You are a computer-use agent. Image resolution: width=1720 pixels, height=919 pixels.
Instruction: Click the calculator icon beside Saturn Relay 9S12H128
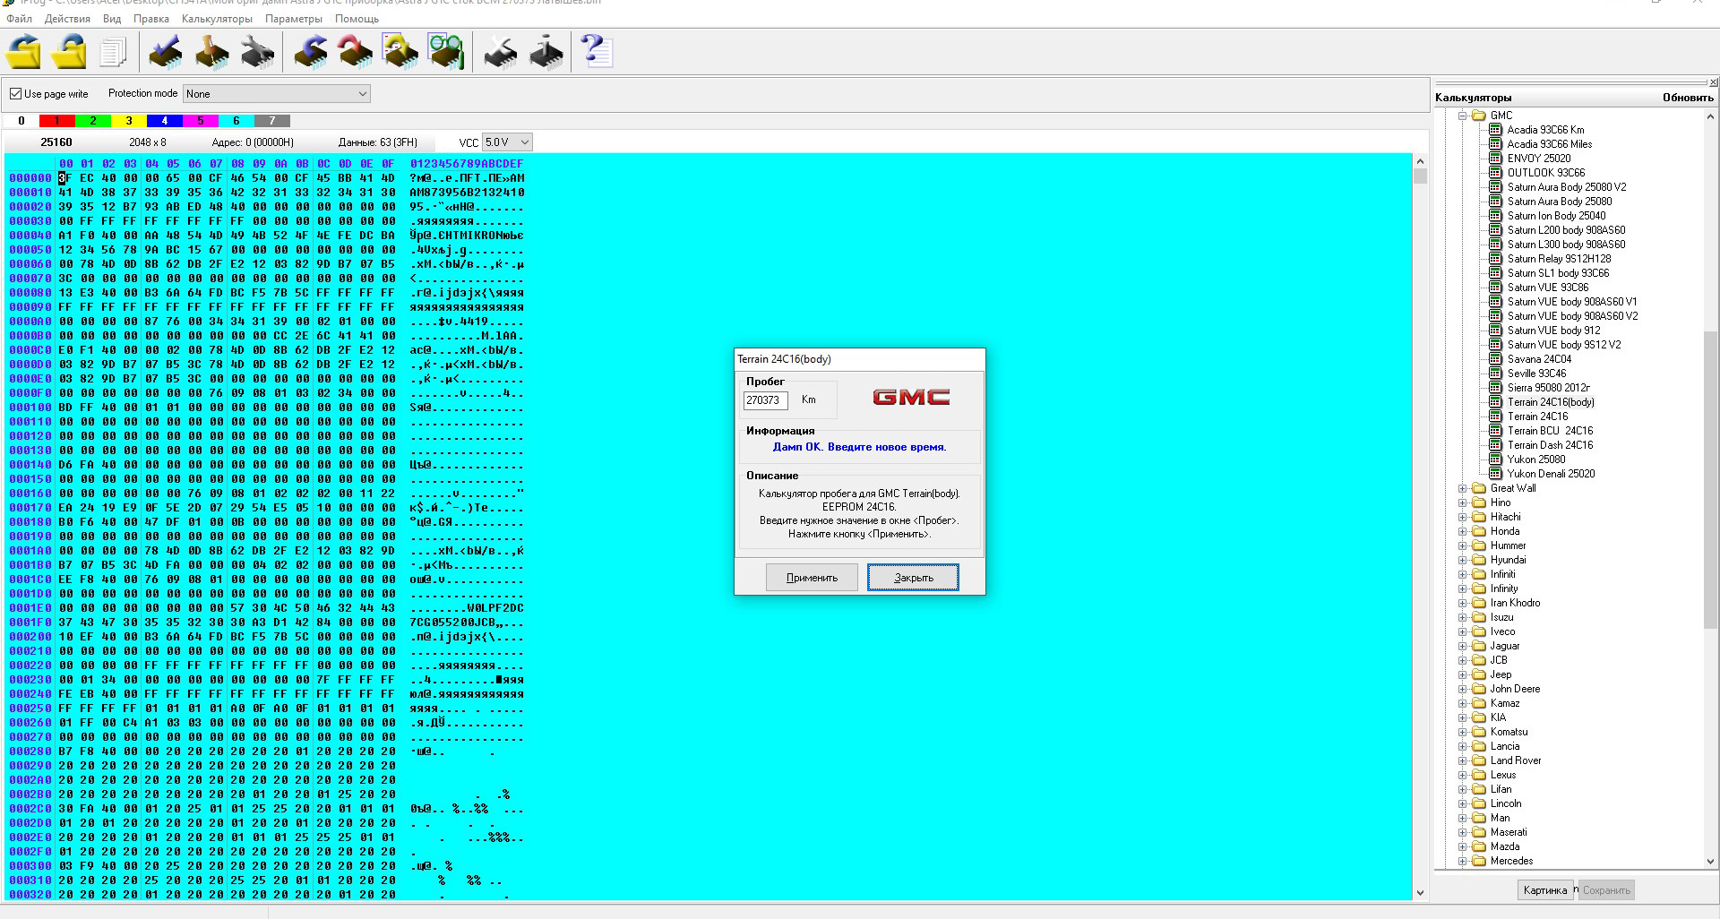(1495, 259)
